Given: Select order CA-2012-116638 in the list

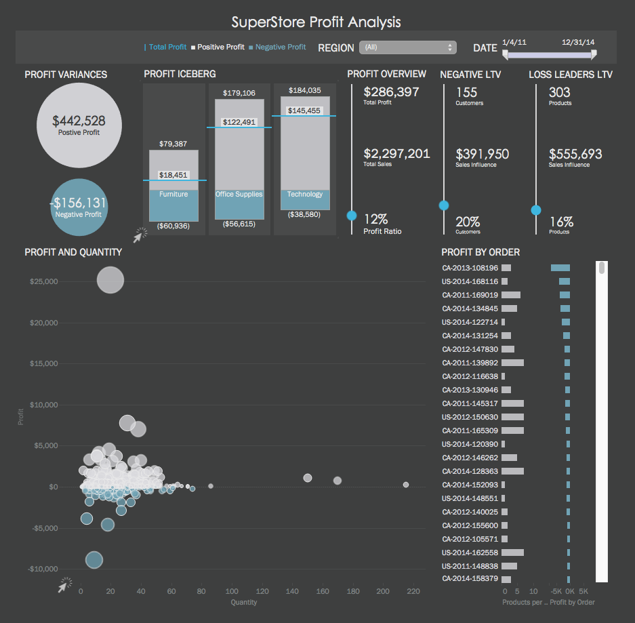Looking at the screenshot, I should point(470,376).
